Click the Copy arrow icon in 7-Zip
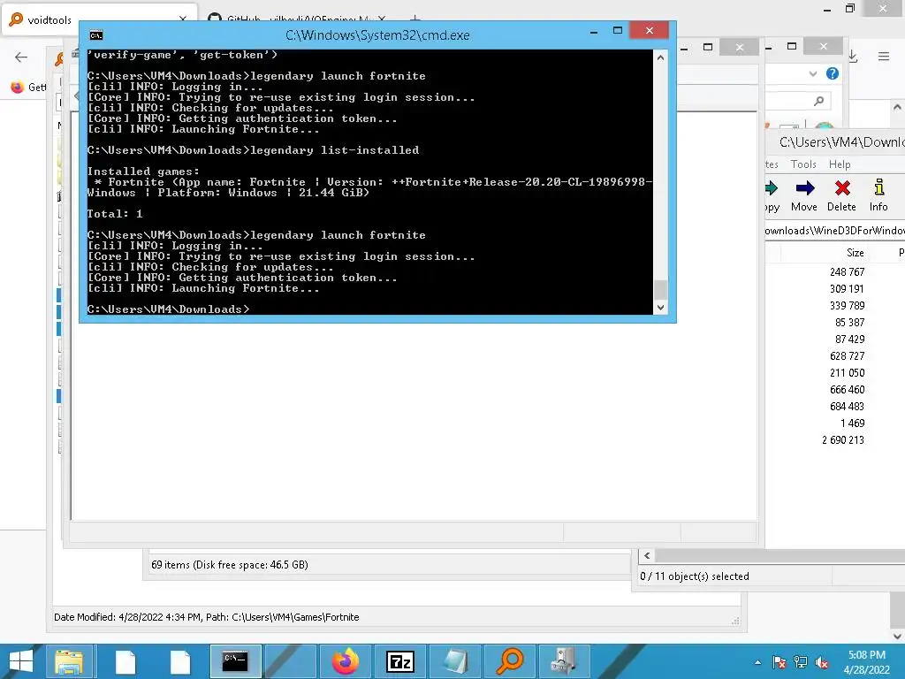The image size is (905, 679). coord(771,188)
